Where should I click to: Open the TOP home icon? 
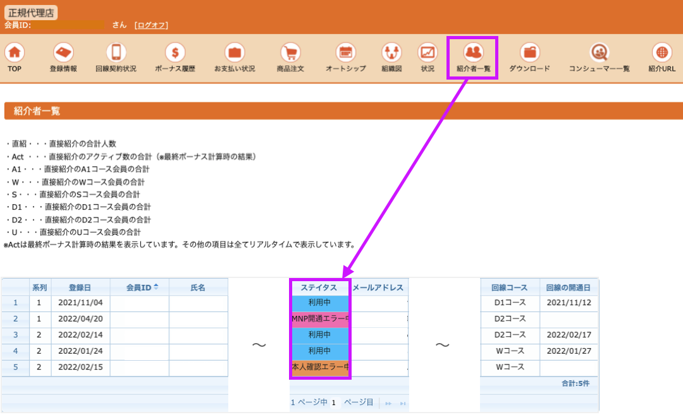pos(15,52)
